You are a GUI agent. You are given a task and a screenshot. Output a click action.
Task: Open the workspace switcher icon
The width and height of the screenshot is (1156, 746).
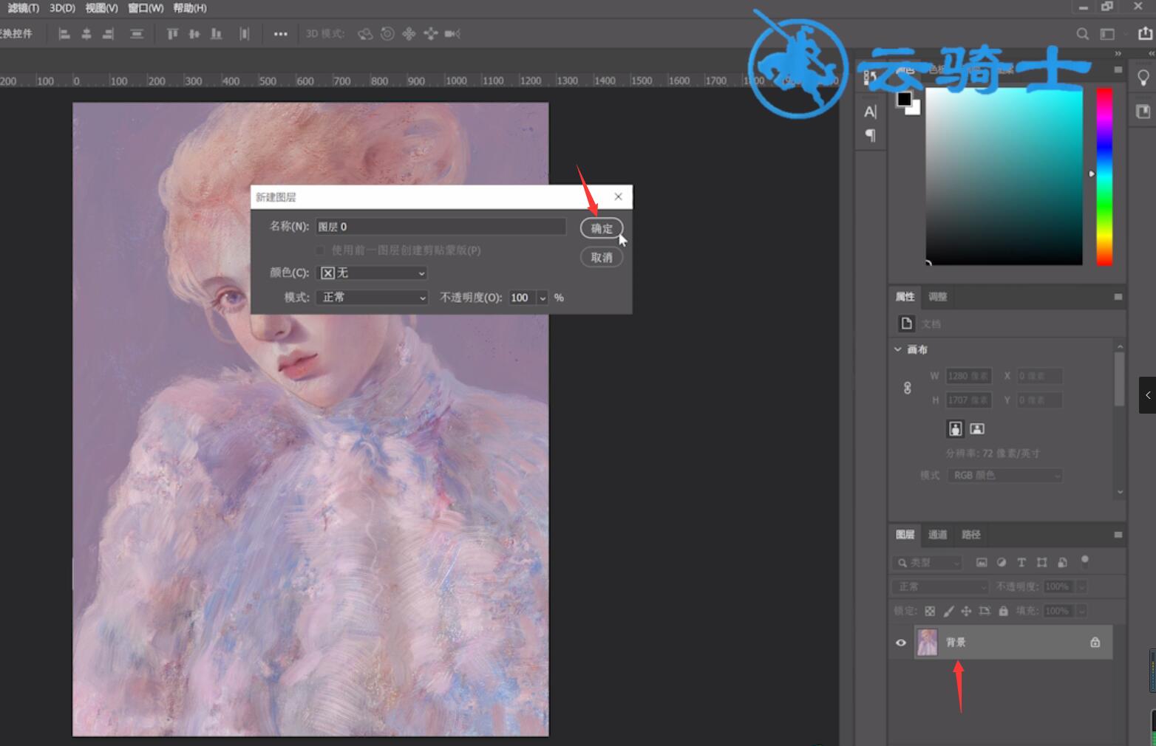pos(1107,34)
